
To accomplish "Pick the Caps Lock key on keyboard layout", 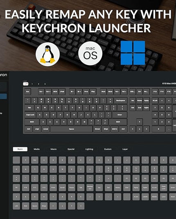I will click(30, 115).
